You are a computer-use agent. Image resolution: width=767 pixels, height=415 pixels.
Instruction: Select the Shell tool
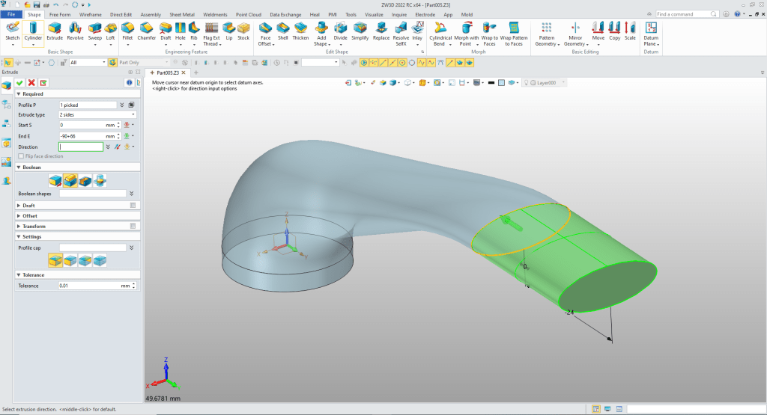[282, 30]
